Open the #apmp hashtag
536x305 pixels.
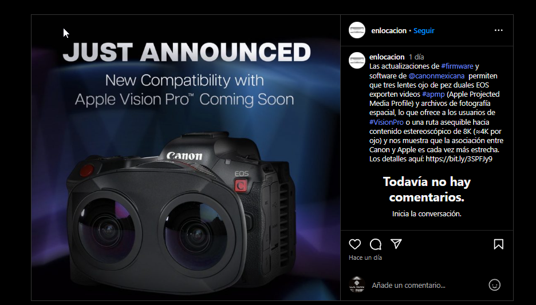point(433,94)
